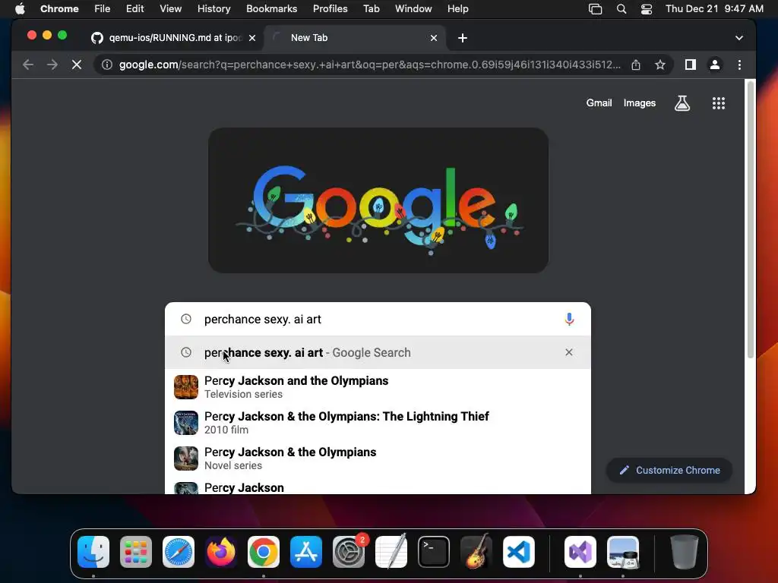
Task: Close the qemu-ios GitHub tab
Action: pyautogui.click(x=252, y=38)
